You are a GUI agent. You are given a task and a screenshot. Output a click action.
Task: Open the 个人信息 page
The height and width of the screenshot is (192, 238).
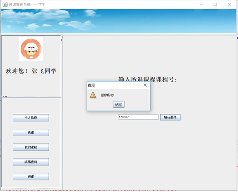(x=31, y=118)
